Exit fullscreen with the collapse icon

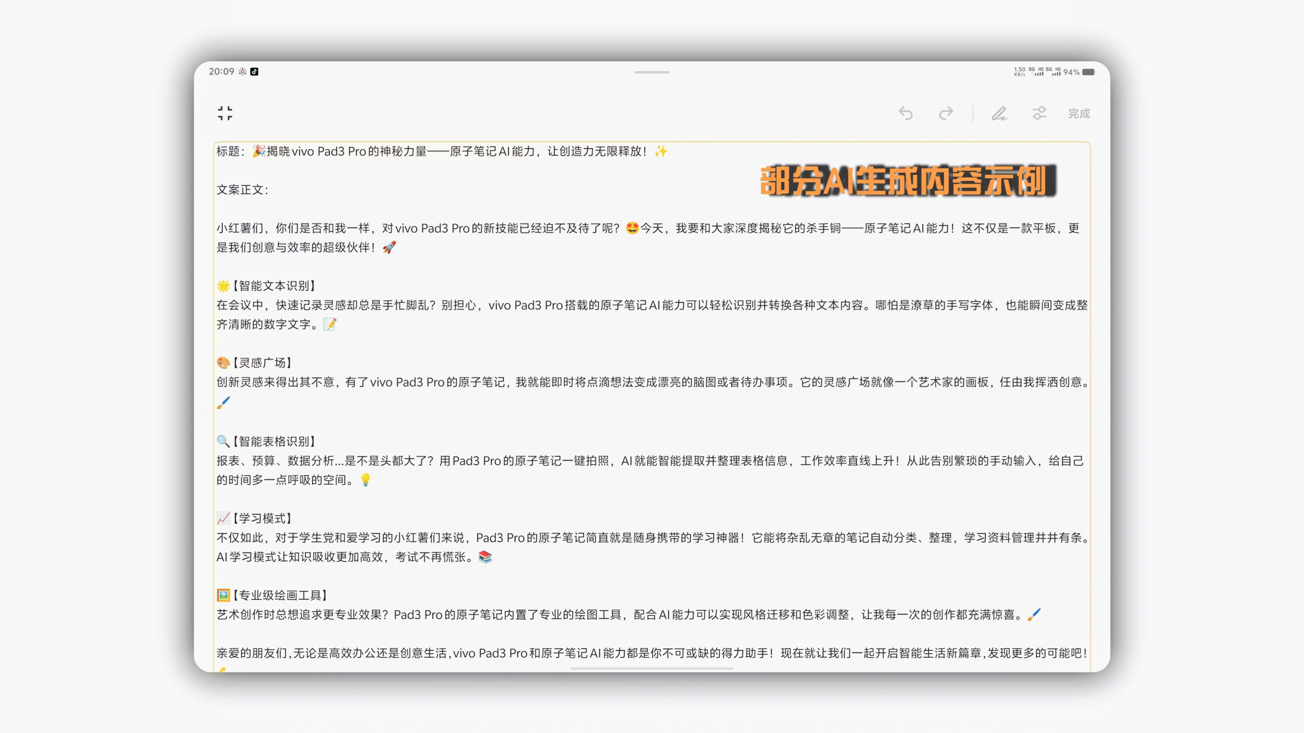tap(225, 113)
